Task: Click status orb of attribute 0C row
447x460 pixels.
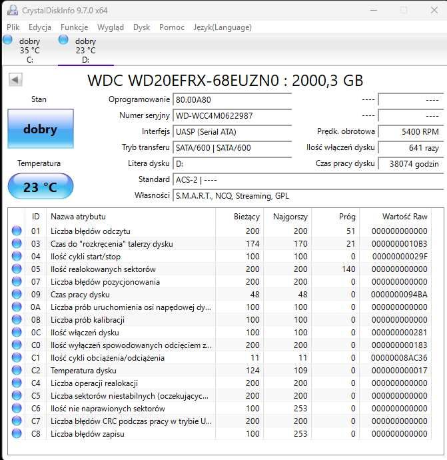Action: 17,332
